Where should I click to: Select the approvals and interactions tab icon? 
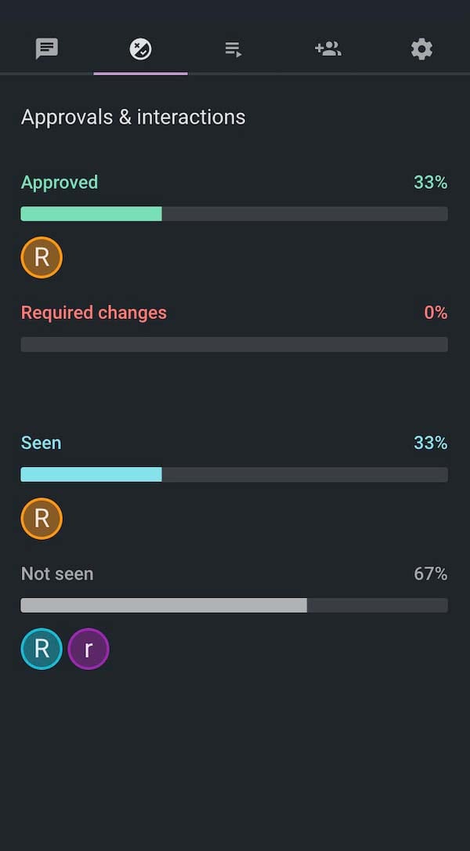(x=140, y=49)
